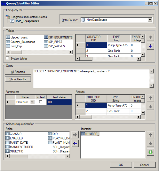Select the clipped_coast table
This screenshot has width=159, height=171.
(x=17, y=37)
